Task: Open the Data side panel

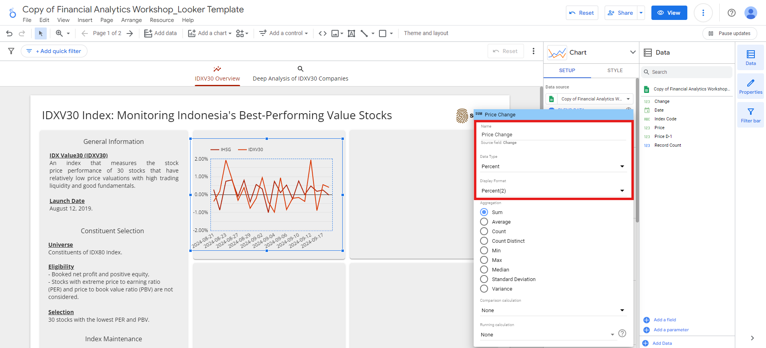Action: click(x=750, y=57)
